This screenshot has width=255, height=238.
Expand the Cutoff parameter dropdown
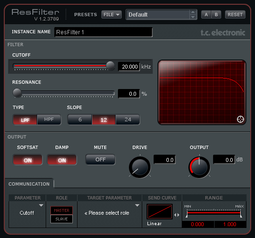click(41, 205)
